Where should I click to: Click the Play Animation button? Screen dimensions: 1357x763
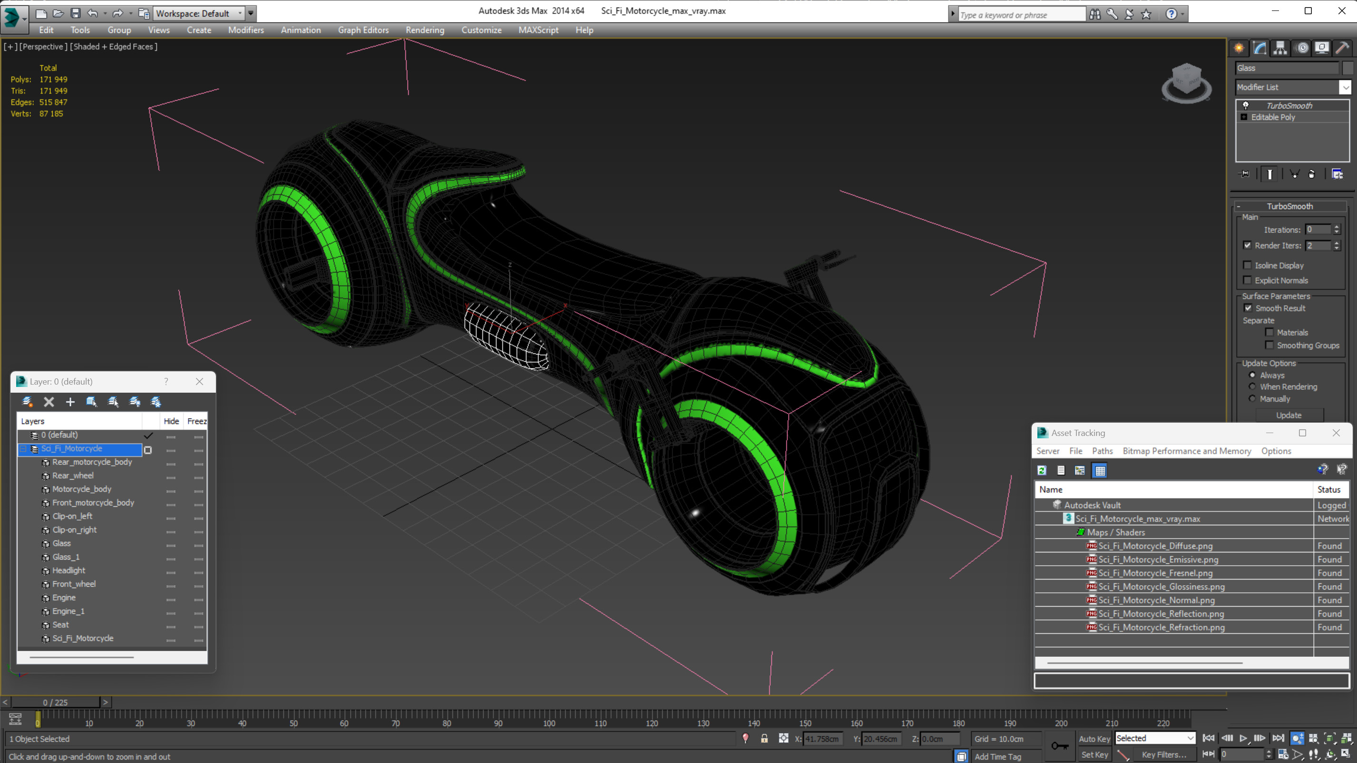point(1243,738)
